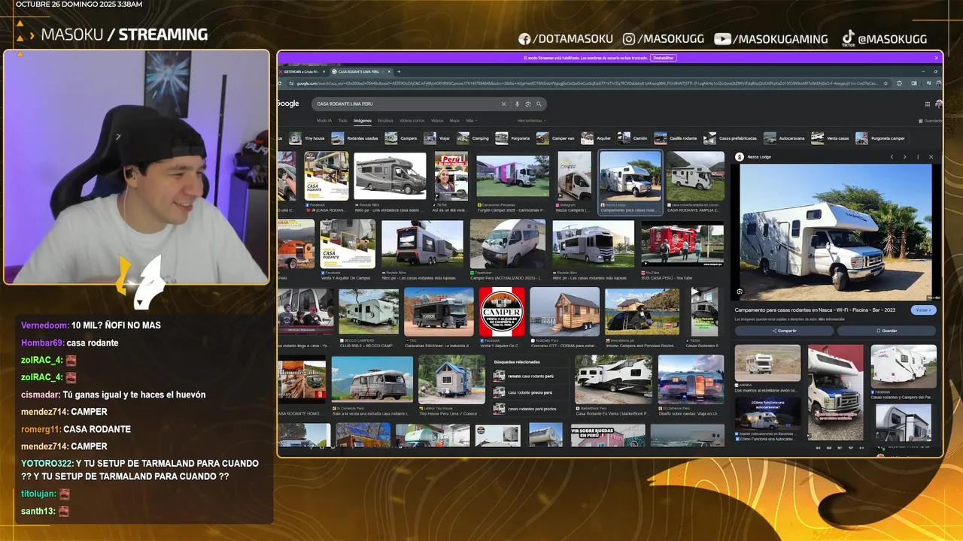This screenshot has height=541, width=963.
Task: Open the wooden tiny house thumbnail
Action: point(564,312)
